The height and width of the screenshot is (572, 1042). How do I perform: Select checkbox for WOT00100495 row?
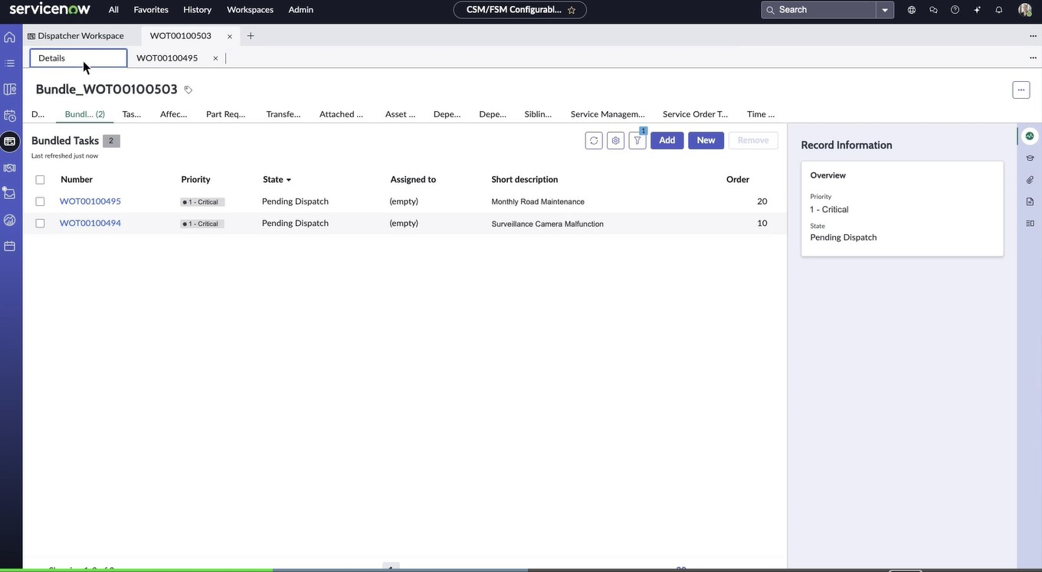(x=40, y=201)
